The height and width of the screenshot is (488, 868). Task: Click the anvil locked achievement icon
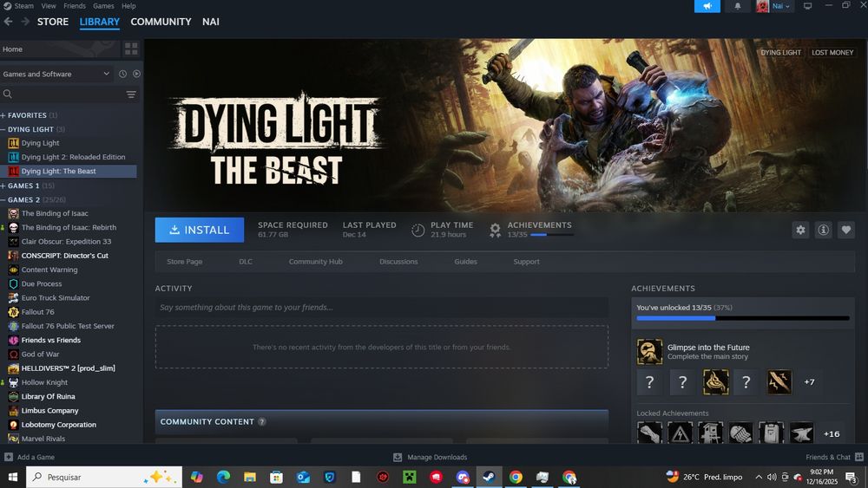click(801, 433)
